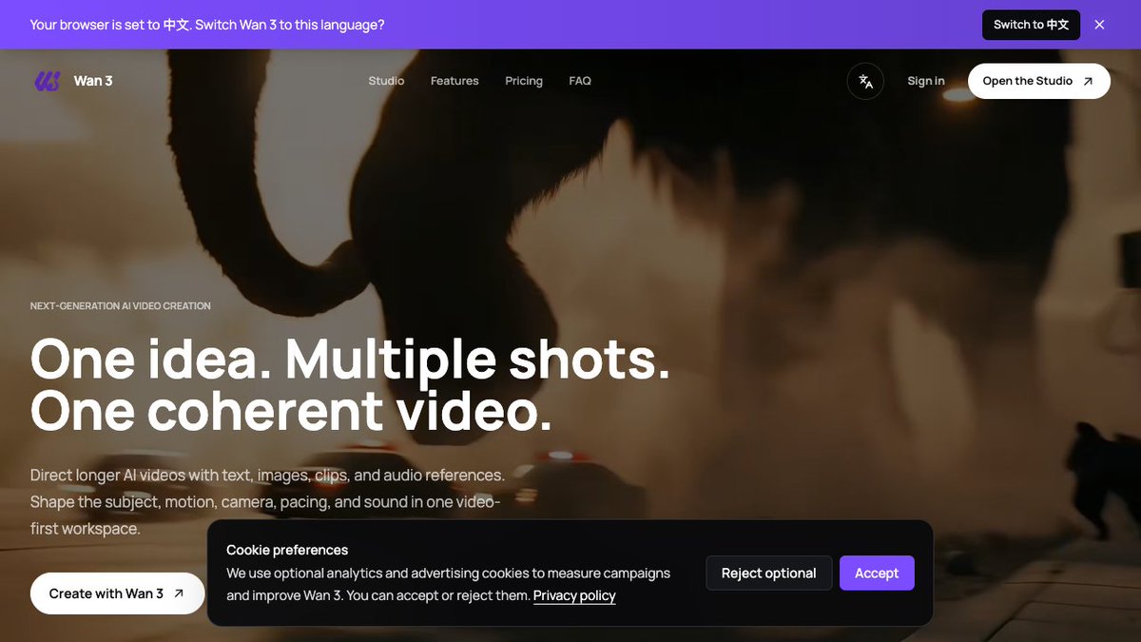Open the Studio nav item
This screenshot has width=1141, height=642.
386,81
